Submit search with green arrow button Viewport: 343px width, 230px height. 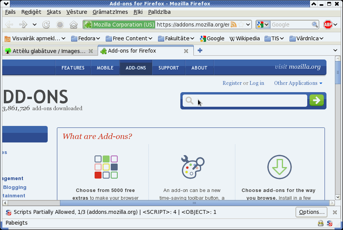[x=316, y=100]
